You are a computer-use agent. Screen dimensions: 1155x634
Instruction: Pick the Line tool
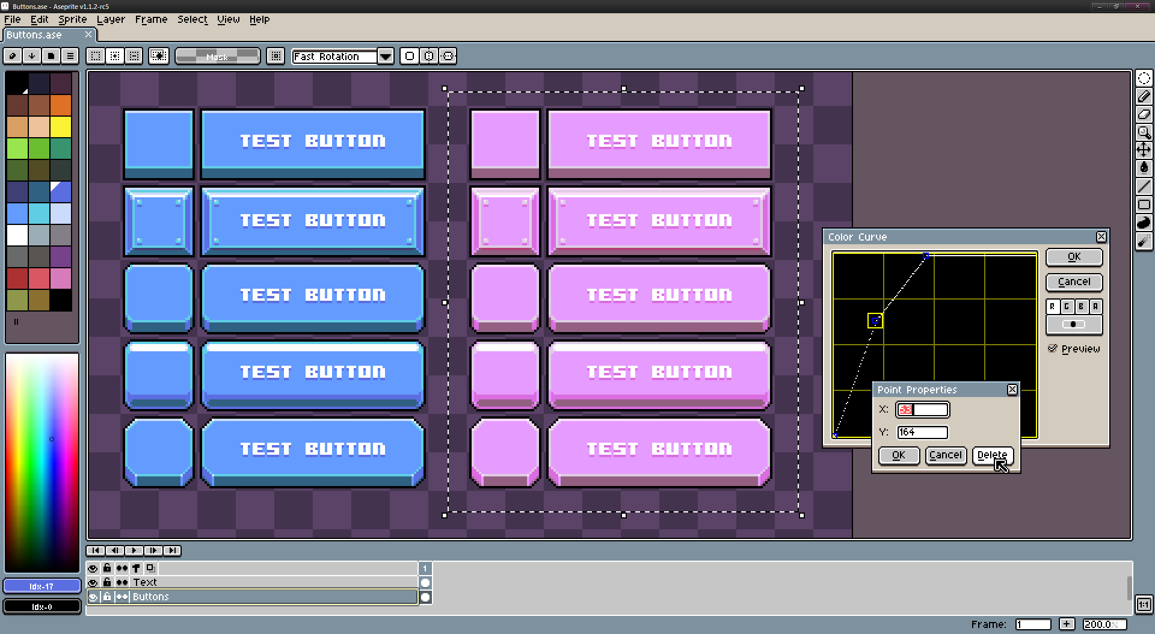1145,186
